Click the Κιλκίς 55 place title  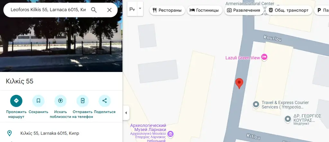click(x=20, y=81)
